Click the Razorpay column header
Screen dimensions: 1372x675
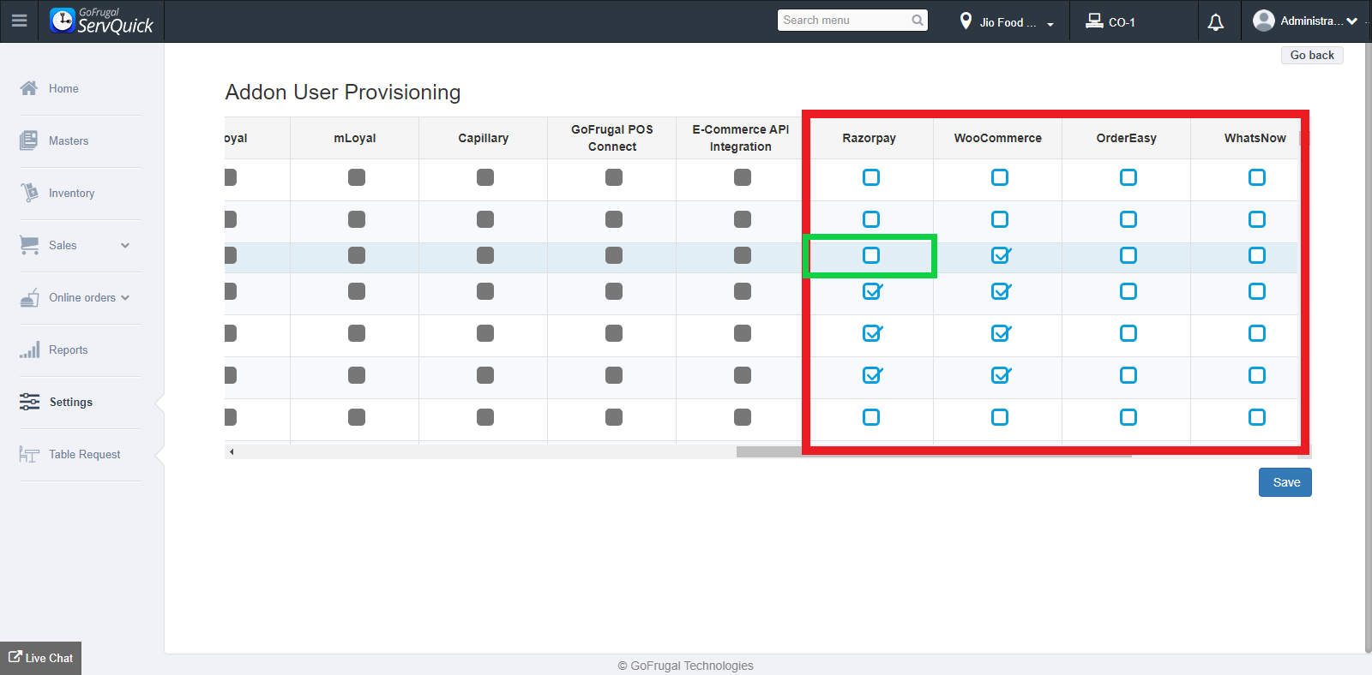[x=869, y=138]
